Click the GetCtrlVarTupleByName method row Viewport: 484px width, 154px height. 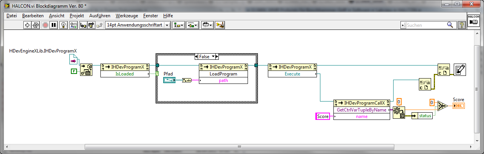coord(361,110)
